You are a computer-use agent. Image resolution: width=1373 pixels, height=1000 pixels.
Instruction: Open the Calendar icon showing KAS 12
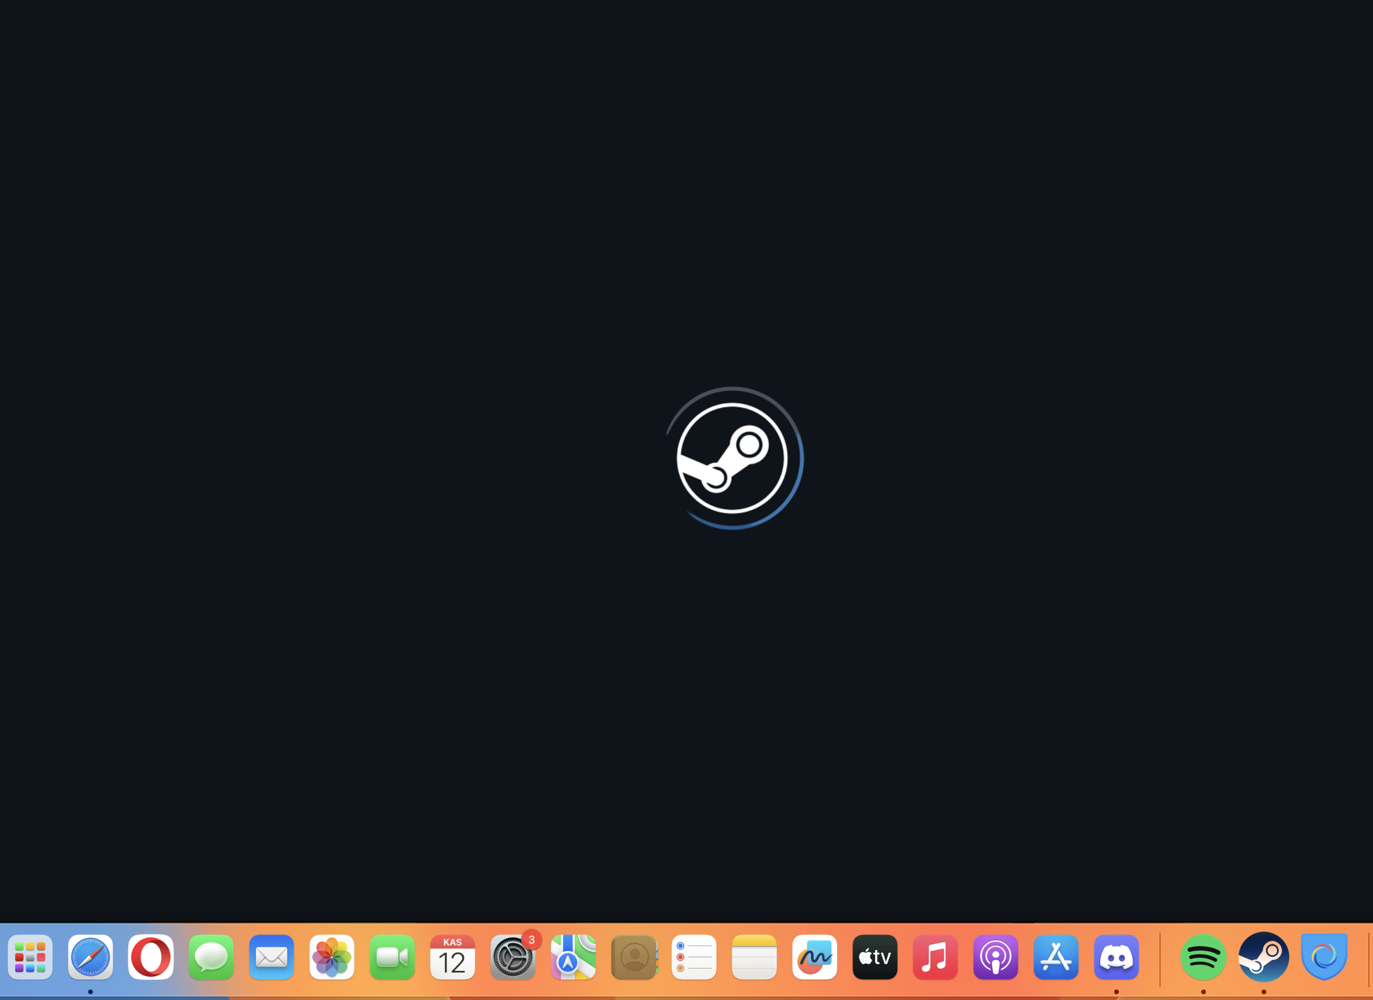[453, 957]
